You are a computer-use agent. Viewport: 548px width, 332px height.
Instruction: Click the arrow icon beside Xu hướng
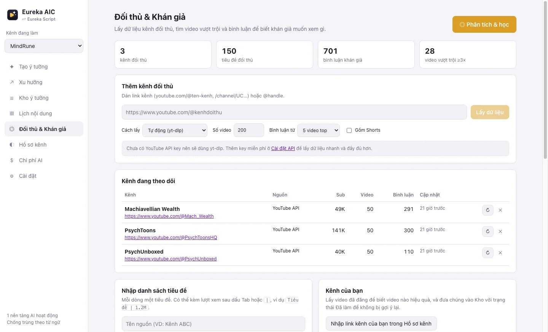[x=12, y=82]
